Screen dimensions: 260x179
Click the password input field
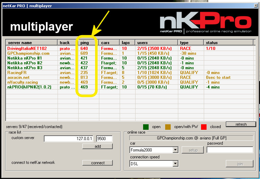[230, 150]
